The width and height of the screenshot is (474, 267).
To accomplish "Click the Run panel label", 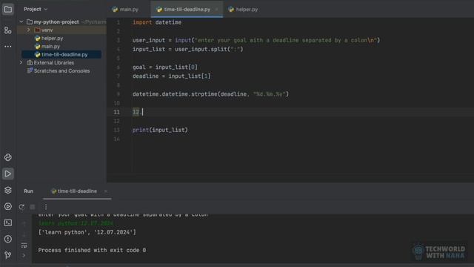I will pyautogui.click(x=29, y=191).
